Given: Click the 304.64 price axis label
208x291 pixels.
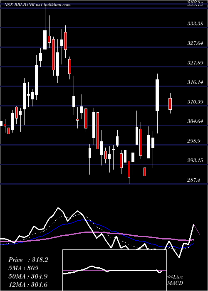Looking at the screenshot, I should 195,121.
